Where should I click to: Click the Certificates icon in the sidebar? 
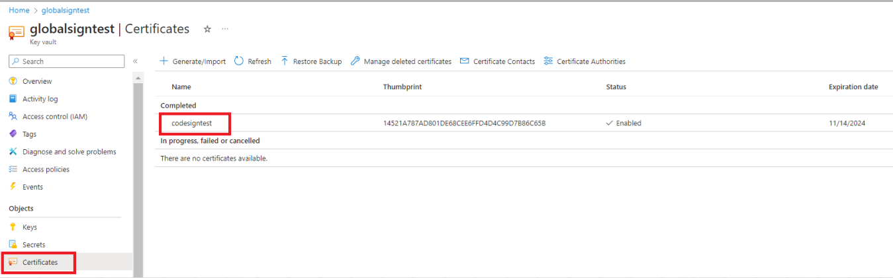pyautogui.click(x=13, y=262)
